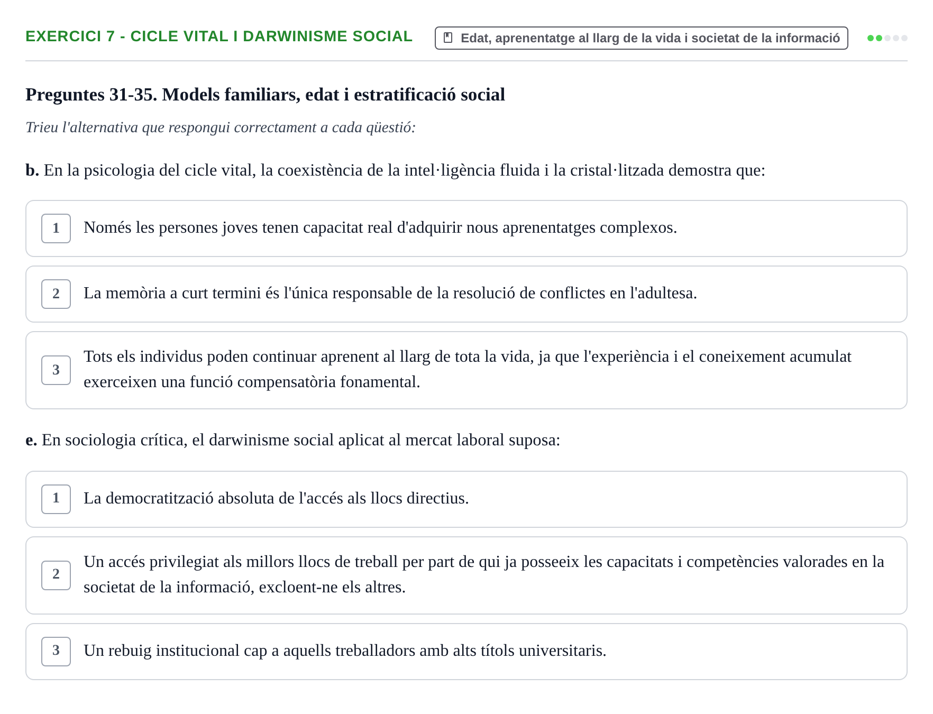Click the title 'Preguntes 31-35. Models familiars'
The width and height of the screenshot is (933, 714).
coord(266,95)
